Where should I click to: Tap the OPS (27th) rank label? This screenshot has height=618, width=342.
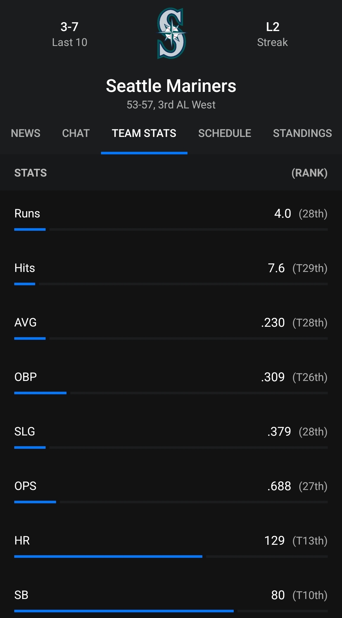point(313,486)
